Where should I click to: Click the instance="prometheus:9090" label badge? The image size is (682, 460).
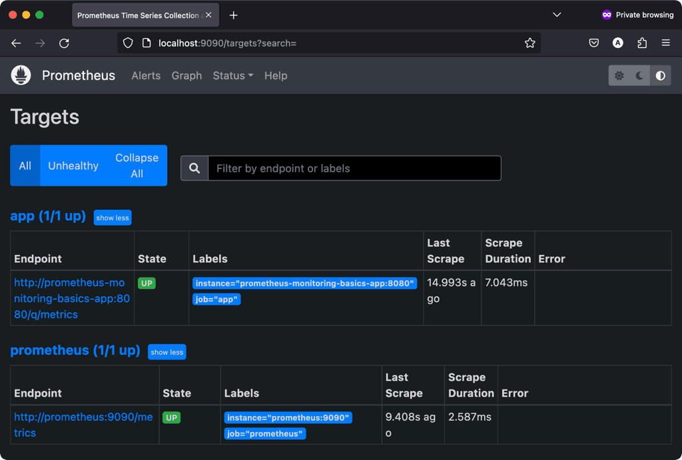[288, 418]
